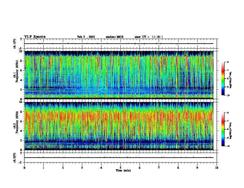
Task: Click the "-10" label on ch.2 colorbar
Action: 228,146
